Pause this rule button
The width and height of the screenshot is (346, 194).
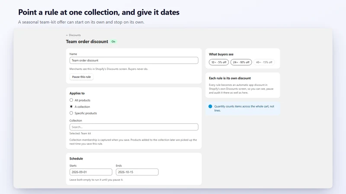[81, 77]
